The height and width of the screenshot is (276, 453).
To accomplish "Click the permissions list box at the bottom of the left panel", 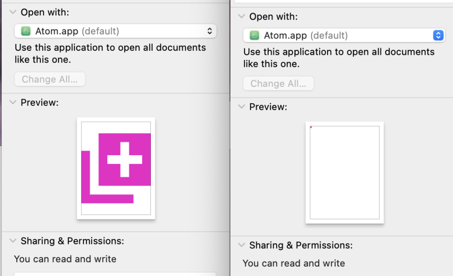I will 115,274.
